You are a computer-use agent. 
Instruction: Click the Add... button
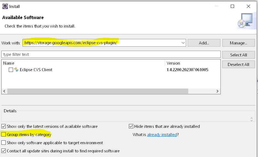click(204, 43)
